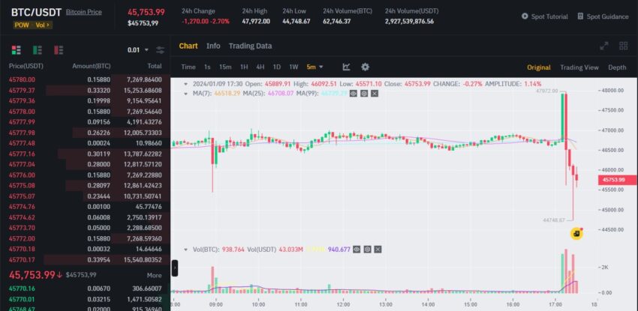Select the 1W interval
Screen dimensions: 638x311
click(293, 67)
